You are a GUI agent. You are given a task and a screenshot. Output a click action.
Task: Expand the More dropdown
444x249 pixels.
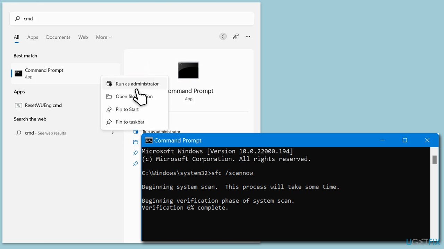pos(104,37)
